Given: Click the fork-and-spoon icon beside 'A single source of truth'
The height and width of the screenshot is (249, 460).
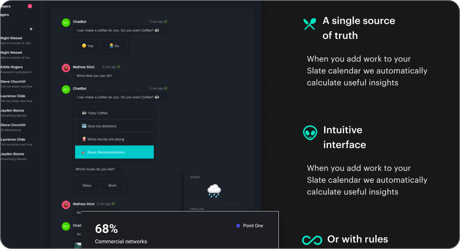Looking at the screenshot, I should point(309,24).
